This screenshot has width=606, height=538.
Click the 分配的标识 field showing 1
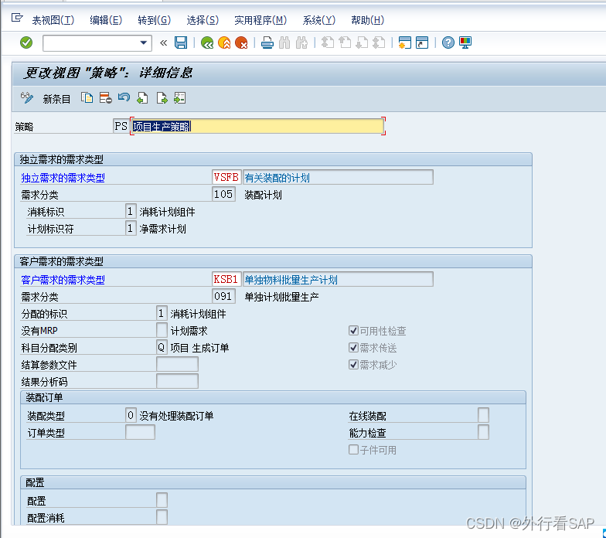[162, 313]
